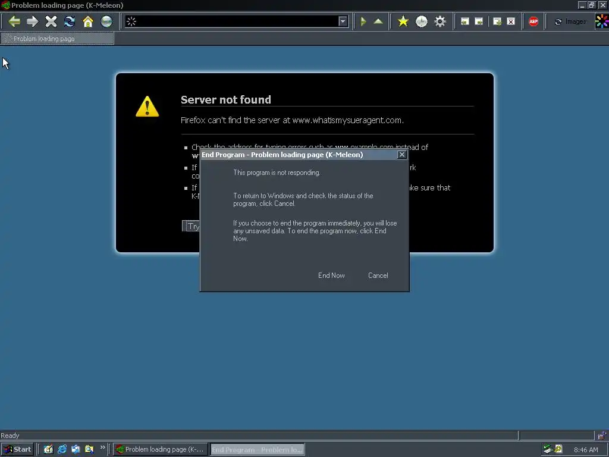Click the previous tab icon

pyautogui.click(x=465, y=22)
